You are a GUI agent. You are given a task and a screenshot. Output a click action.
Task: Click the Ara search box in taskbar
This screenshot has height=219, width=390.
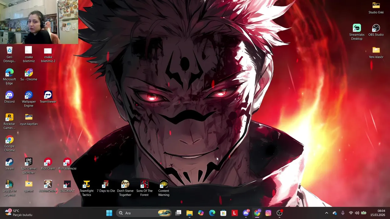[144, 213]
